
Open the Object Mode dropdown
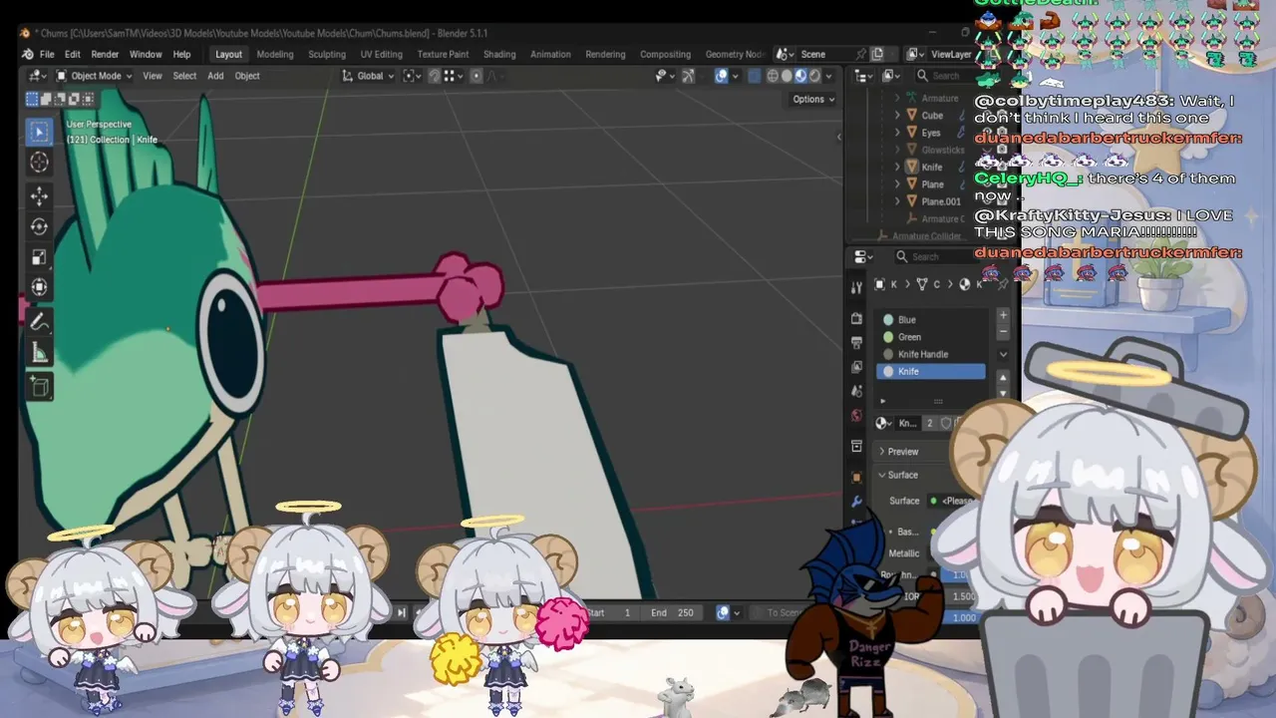click(95, 76)
